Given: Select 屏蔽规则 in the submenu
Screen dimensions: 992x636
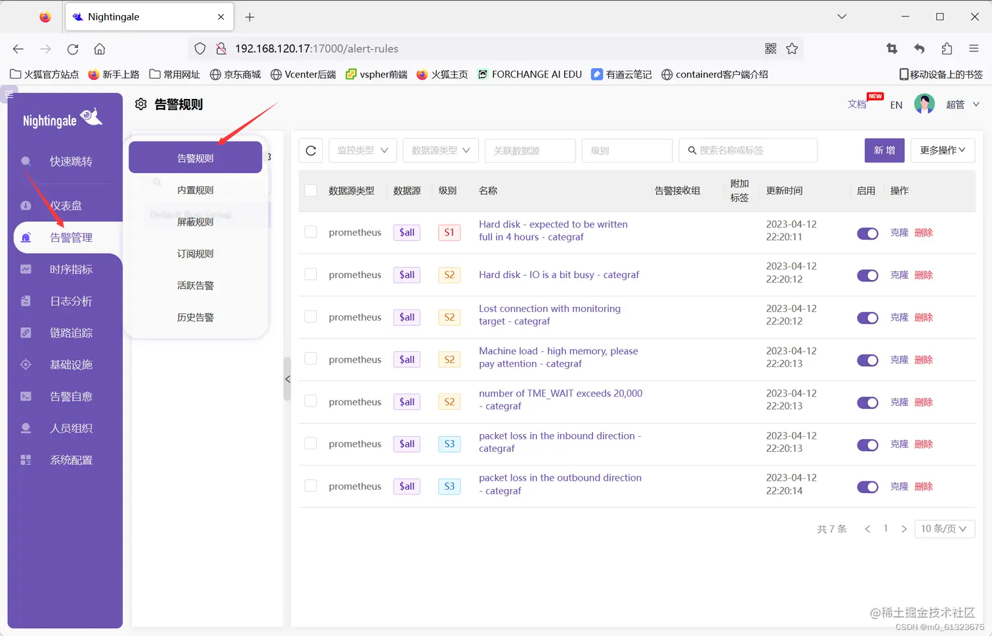Looking at the screenshot, I should [196, 222].
